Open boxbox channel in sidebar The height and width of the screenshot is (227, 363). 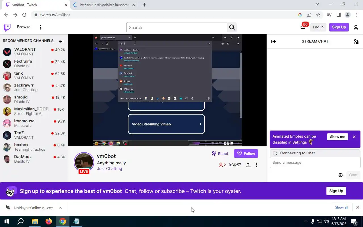point(34,147)
